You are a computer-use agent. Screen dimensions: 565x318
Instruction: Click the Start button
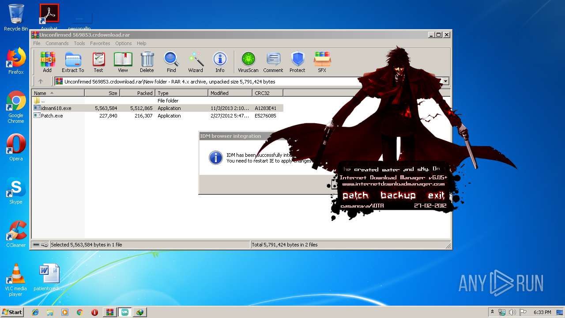(x=12, y=312)
